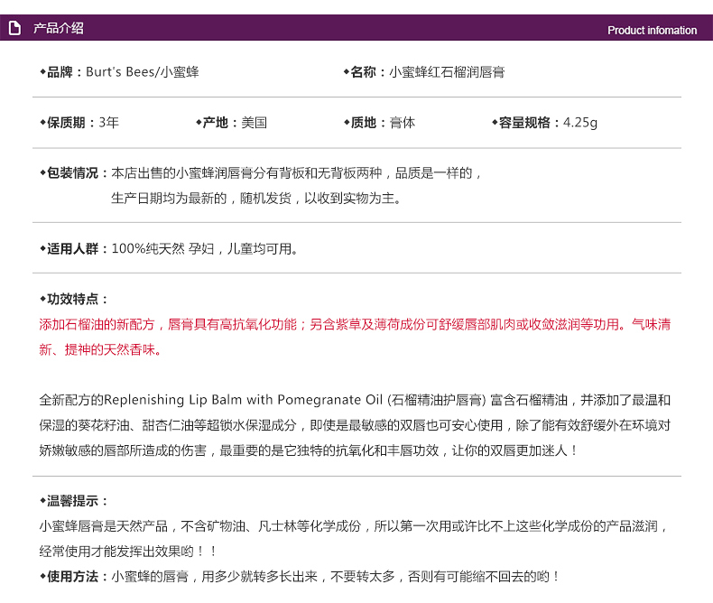Click the 温馨提示 heading
The height and width of the screenshot is (603, 713).
72,501
